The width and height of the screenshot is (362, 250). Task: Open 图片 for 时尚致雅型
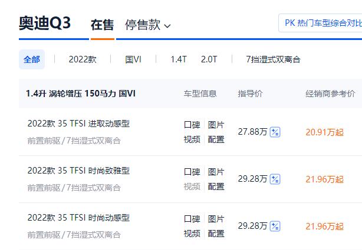pos(216,172)
